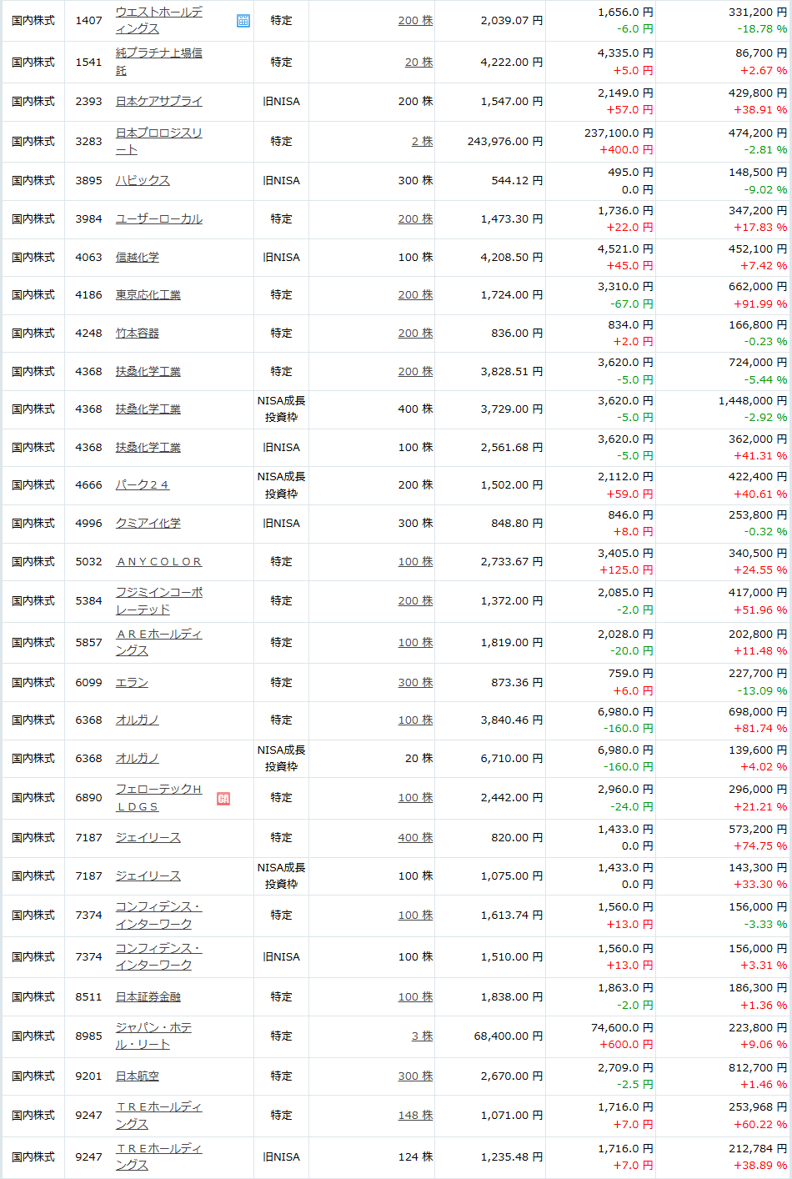Click the 200 株 quantity link for 竹本容器
The height and width of the screenshot is (1179, 792).
tap(415, 333)
